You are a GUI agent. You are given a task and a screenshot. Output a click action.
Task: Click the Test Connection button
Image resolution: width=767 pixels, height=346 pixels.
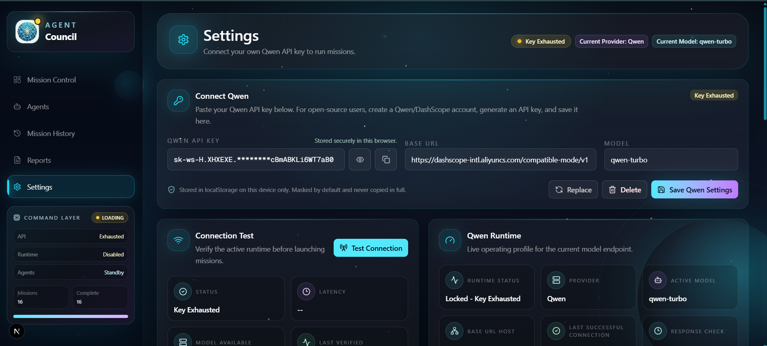point(371,248)
